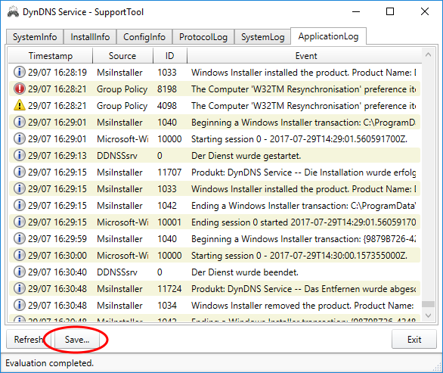443x373 pixels.
Task: Click info icon of 16:29:01 MsiInstaller 1040 row
Action: [20, 122]
